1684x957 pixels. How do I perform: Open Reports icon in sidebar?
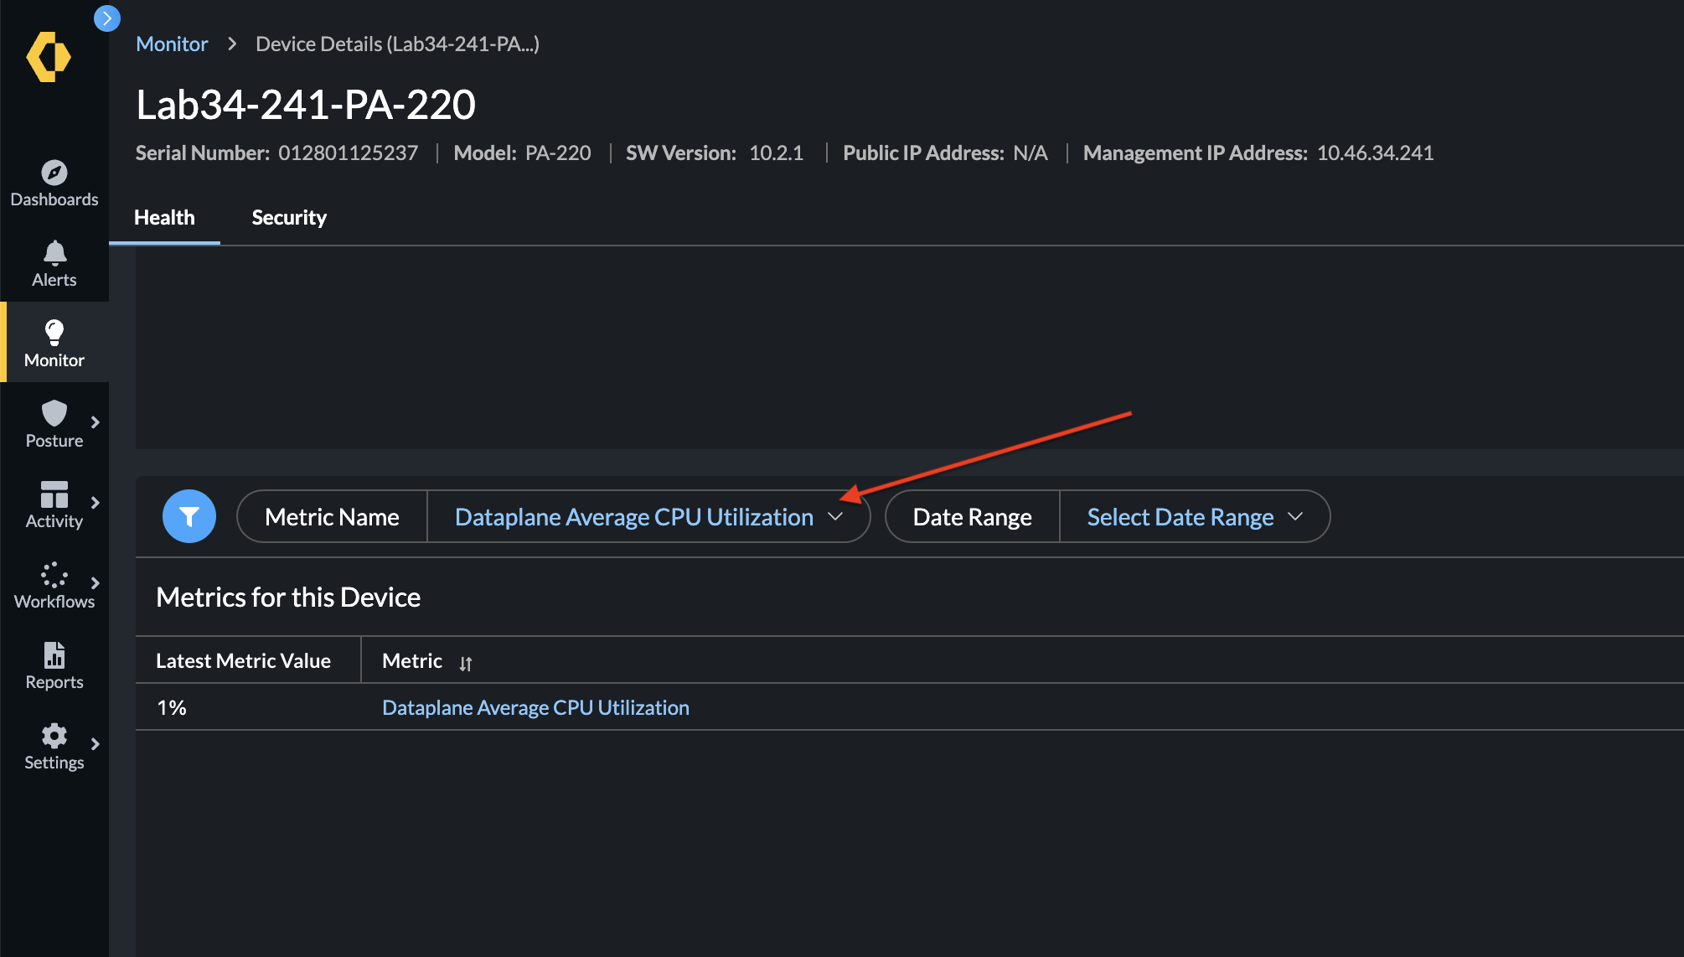(54, 655)
